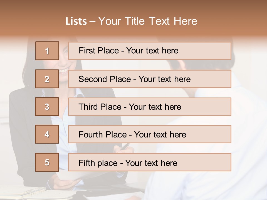Click the number 4 box
The height and width of the screenshot is (200, 267).
(x=47, y=134)
